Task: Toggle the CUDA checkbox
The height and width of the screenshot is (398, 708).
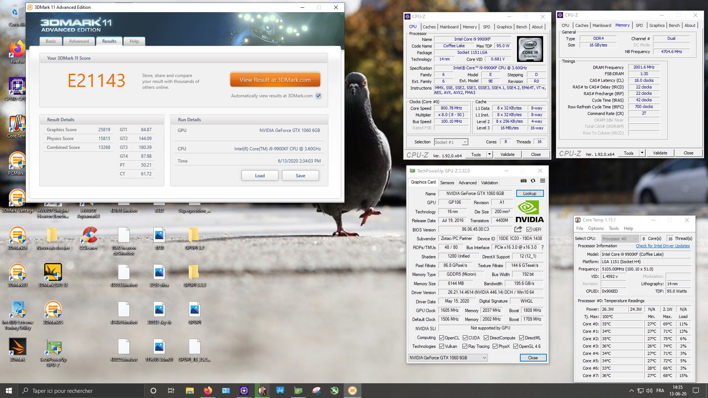Action: [465, 338]
